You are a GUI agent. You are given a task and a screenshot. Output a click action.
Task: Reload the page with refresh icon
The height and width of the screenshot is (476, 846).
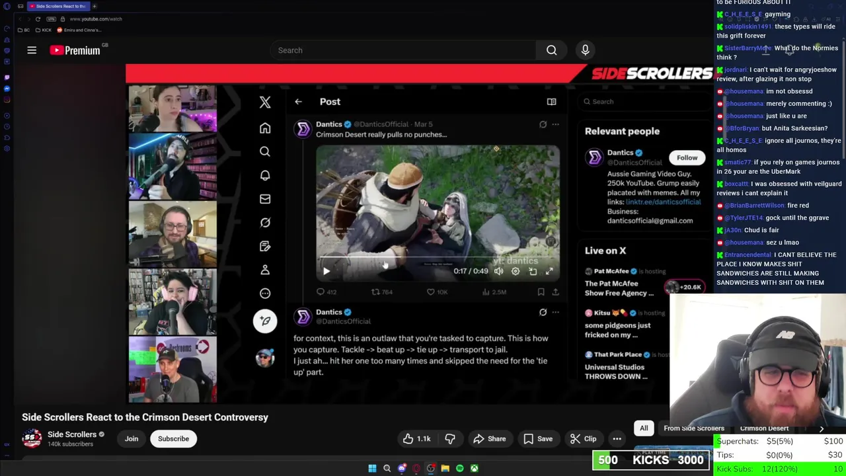[38, 19]
